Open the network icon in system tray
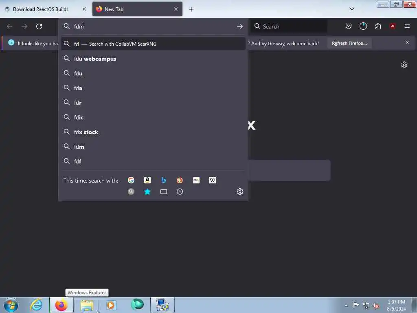 click(366, 306)
